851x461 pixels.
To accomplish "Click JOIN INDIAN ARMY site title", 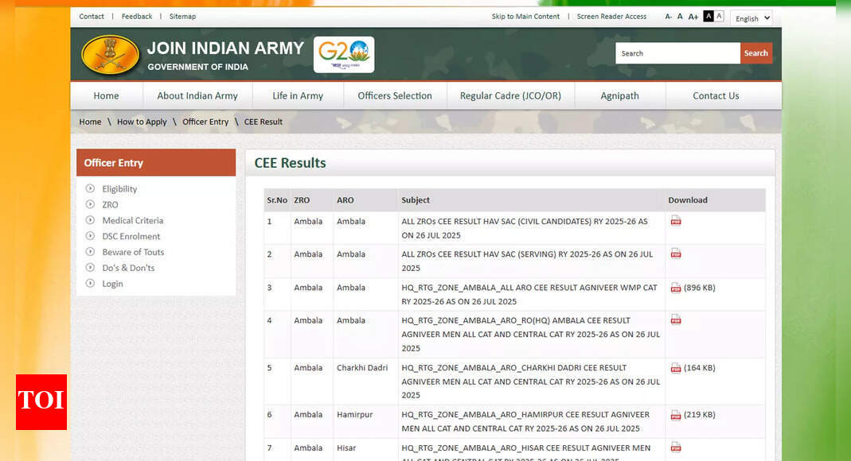I will coord(225,48).
